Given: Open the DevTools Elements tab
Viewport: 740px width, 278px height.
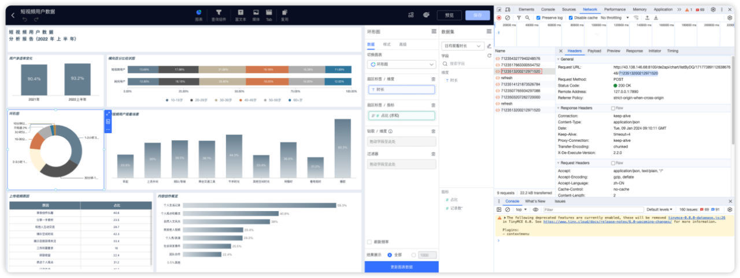Looking at the screenshot, I should pyautogui.click(x=526, y=10).
